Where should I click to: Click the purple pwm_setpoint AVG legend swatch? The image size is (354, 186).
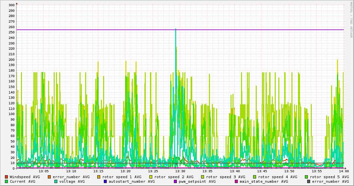click(x=175, y=181)
